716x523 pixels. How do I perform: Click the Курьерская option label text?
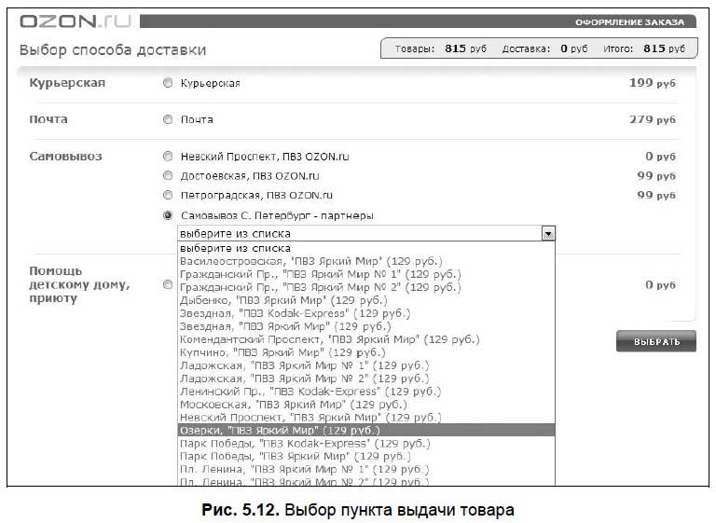click(x=211, y=83)
